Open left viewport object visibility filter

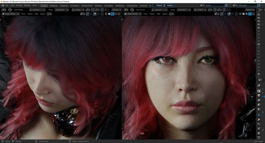[x=82, y=14]
